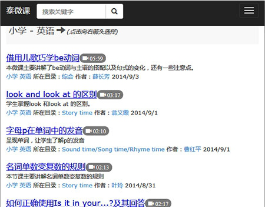
Task: Open Story time directory dated 2014/9/1
Action: [x=77, y=113]
